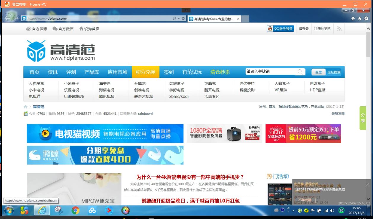Viewport: 373px width, 219px height.
Task: Go to the 应用市场 nav item
Action: tap(117, 72)
